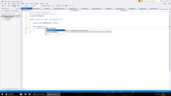
Task: Click Add to Source Control in status bar
Action: [163, 91]
